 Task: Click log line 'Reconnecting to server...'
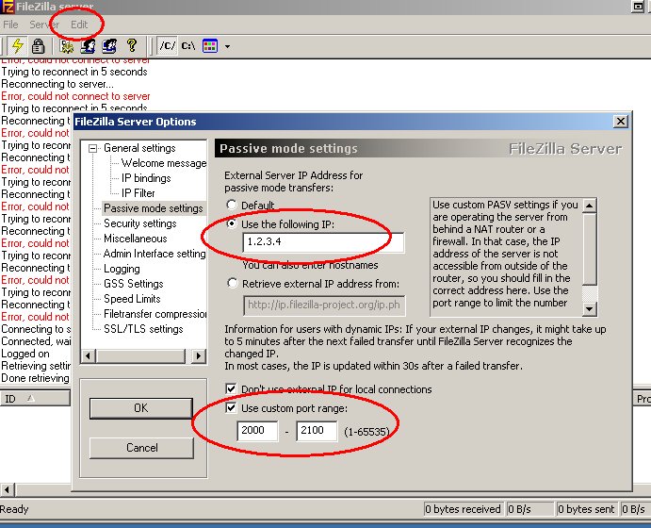click(57, 84)
